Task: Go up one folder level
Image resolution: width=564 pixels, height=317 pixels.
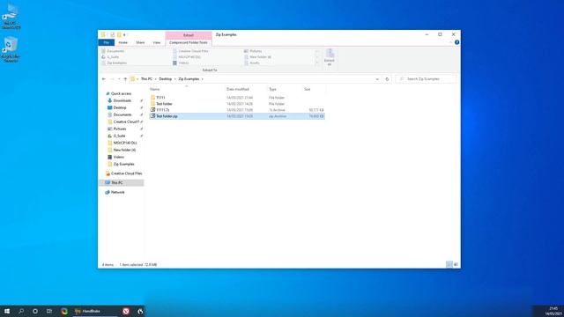Action: (125, 78)
